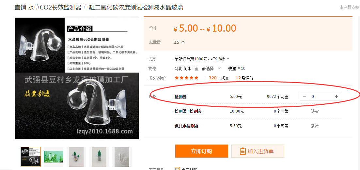The height and width of the screenshot is (170, 360).
Task: Click 立即订购 order now button
Action: click(x=202, y=151)
